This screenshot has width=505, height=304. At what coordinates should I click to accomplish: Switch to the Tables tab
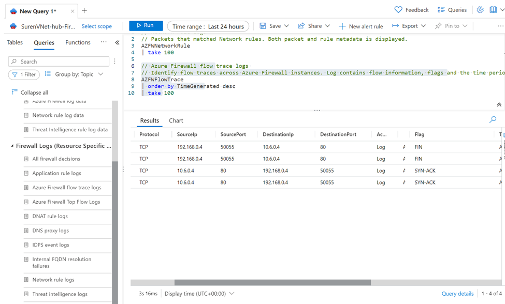[15, 42]
